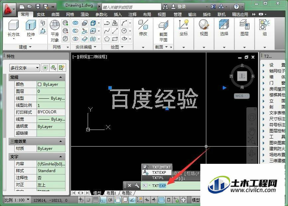This screenshot has width=288, height=206.
Task: Toggle Ortho Mode in status bar
Action: [103, 200]
